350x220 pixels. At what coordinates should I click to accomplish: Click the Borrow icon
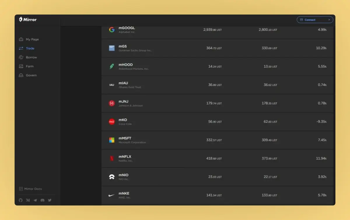pyautogui.click(x=21, y=57)
